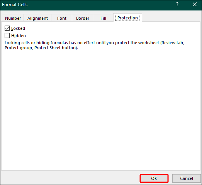The width and height of the screenshot is (202, 185).
Task: Enable the Hidden checkbox box
Action: coord(7,36)
